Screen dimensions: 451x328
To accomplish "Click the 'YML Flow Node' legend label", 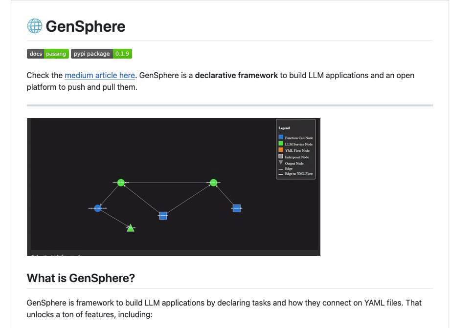I will [x=297, y=150].
